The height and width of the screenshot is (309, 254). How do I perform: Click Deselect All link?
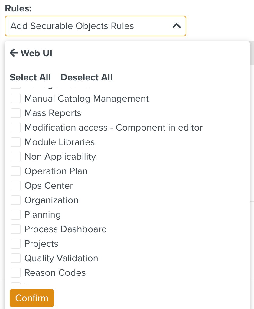[x=86, y=77]
